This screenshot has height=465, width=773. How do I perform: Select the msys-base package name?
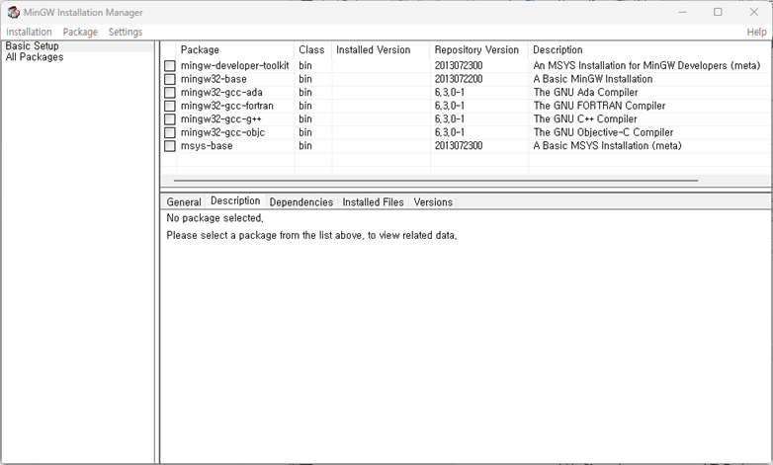(207, 146)
